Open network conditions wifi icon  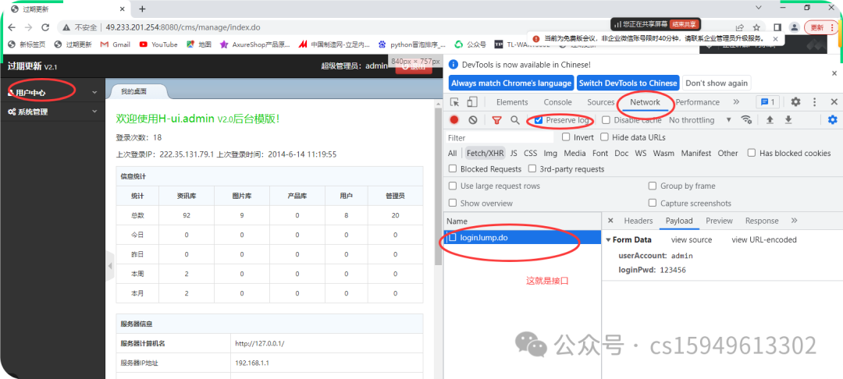click(746, 120)
